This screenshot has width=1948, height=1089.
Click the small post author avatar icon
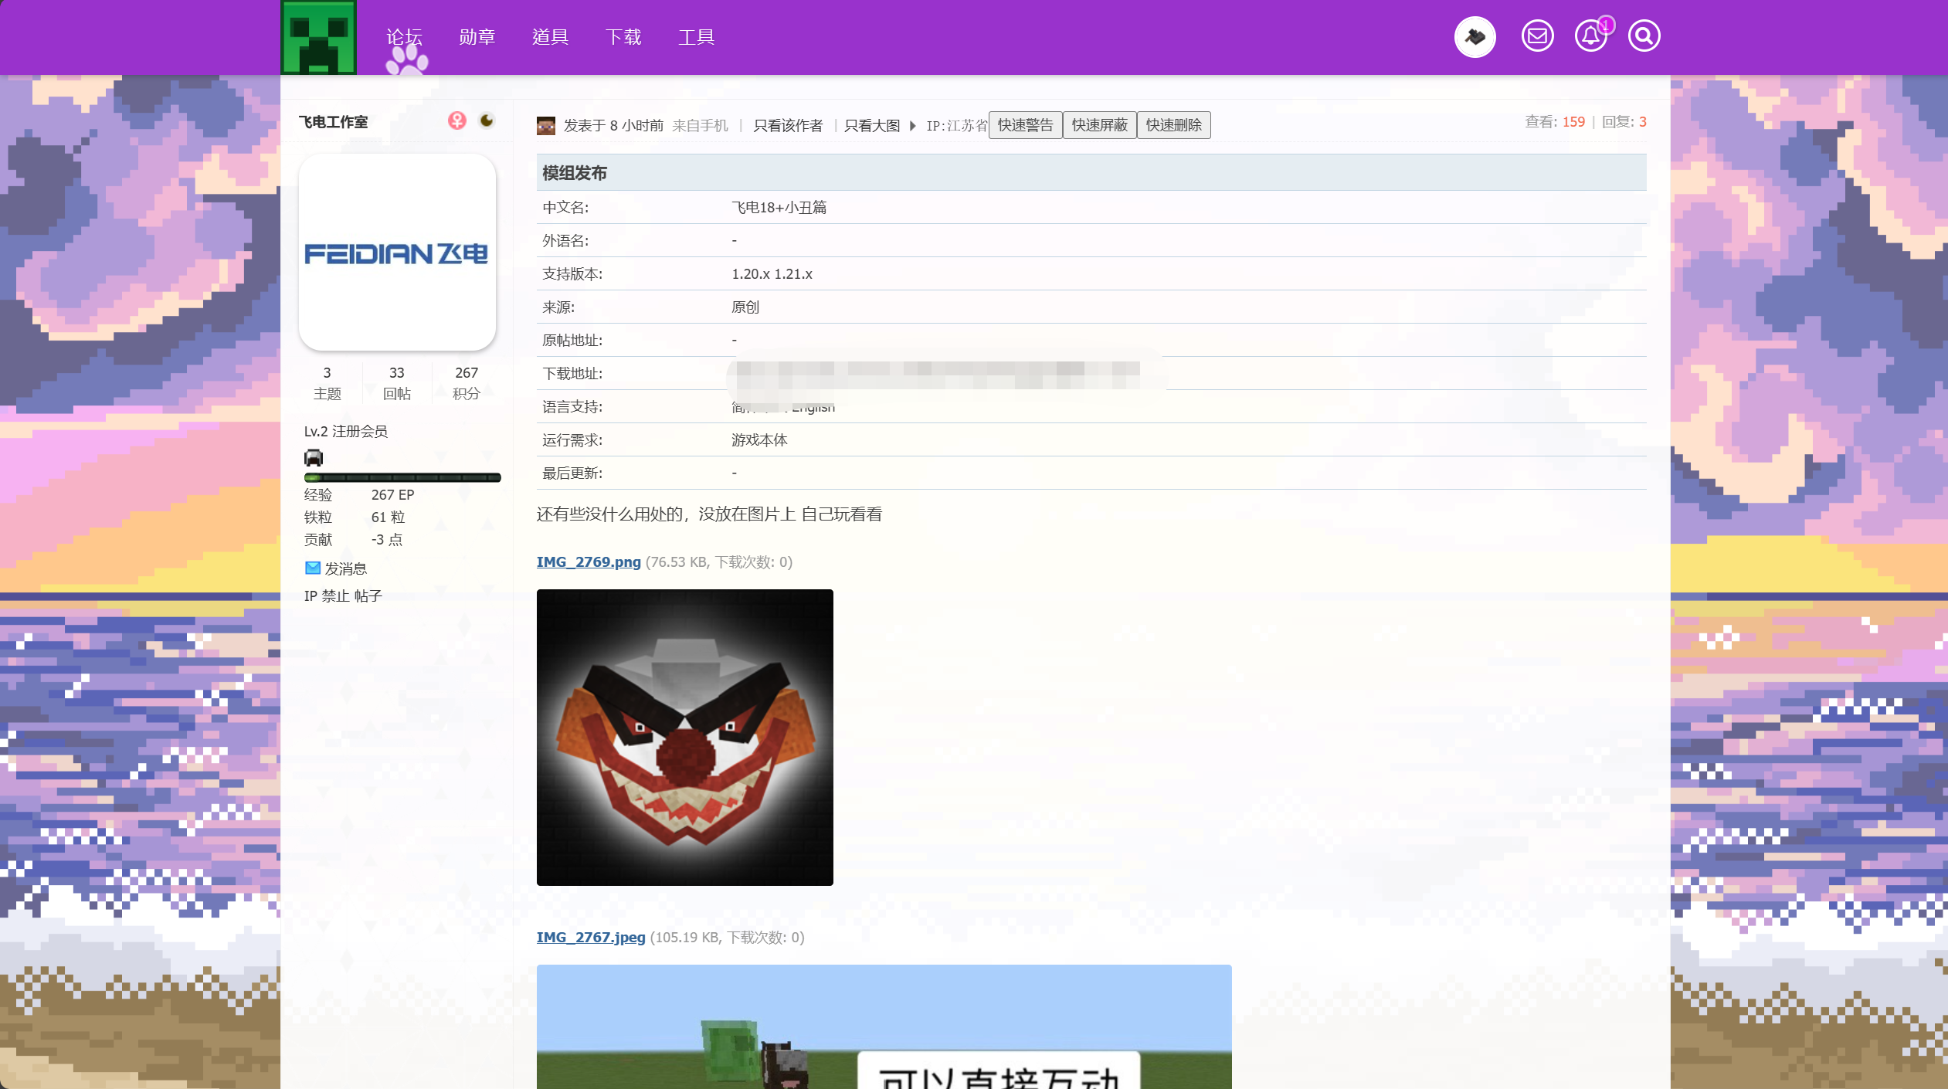pyautogui.click(x=546, y=125)
